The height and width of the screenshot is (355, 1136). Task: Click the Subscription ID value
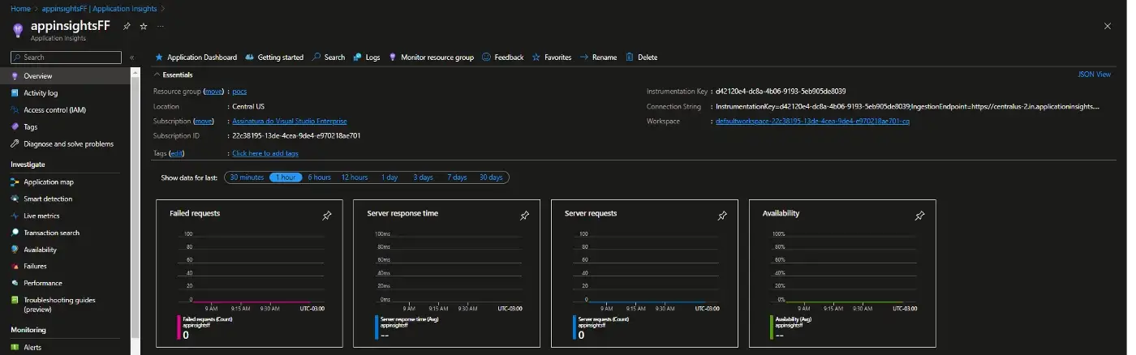pos(297,135)
